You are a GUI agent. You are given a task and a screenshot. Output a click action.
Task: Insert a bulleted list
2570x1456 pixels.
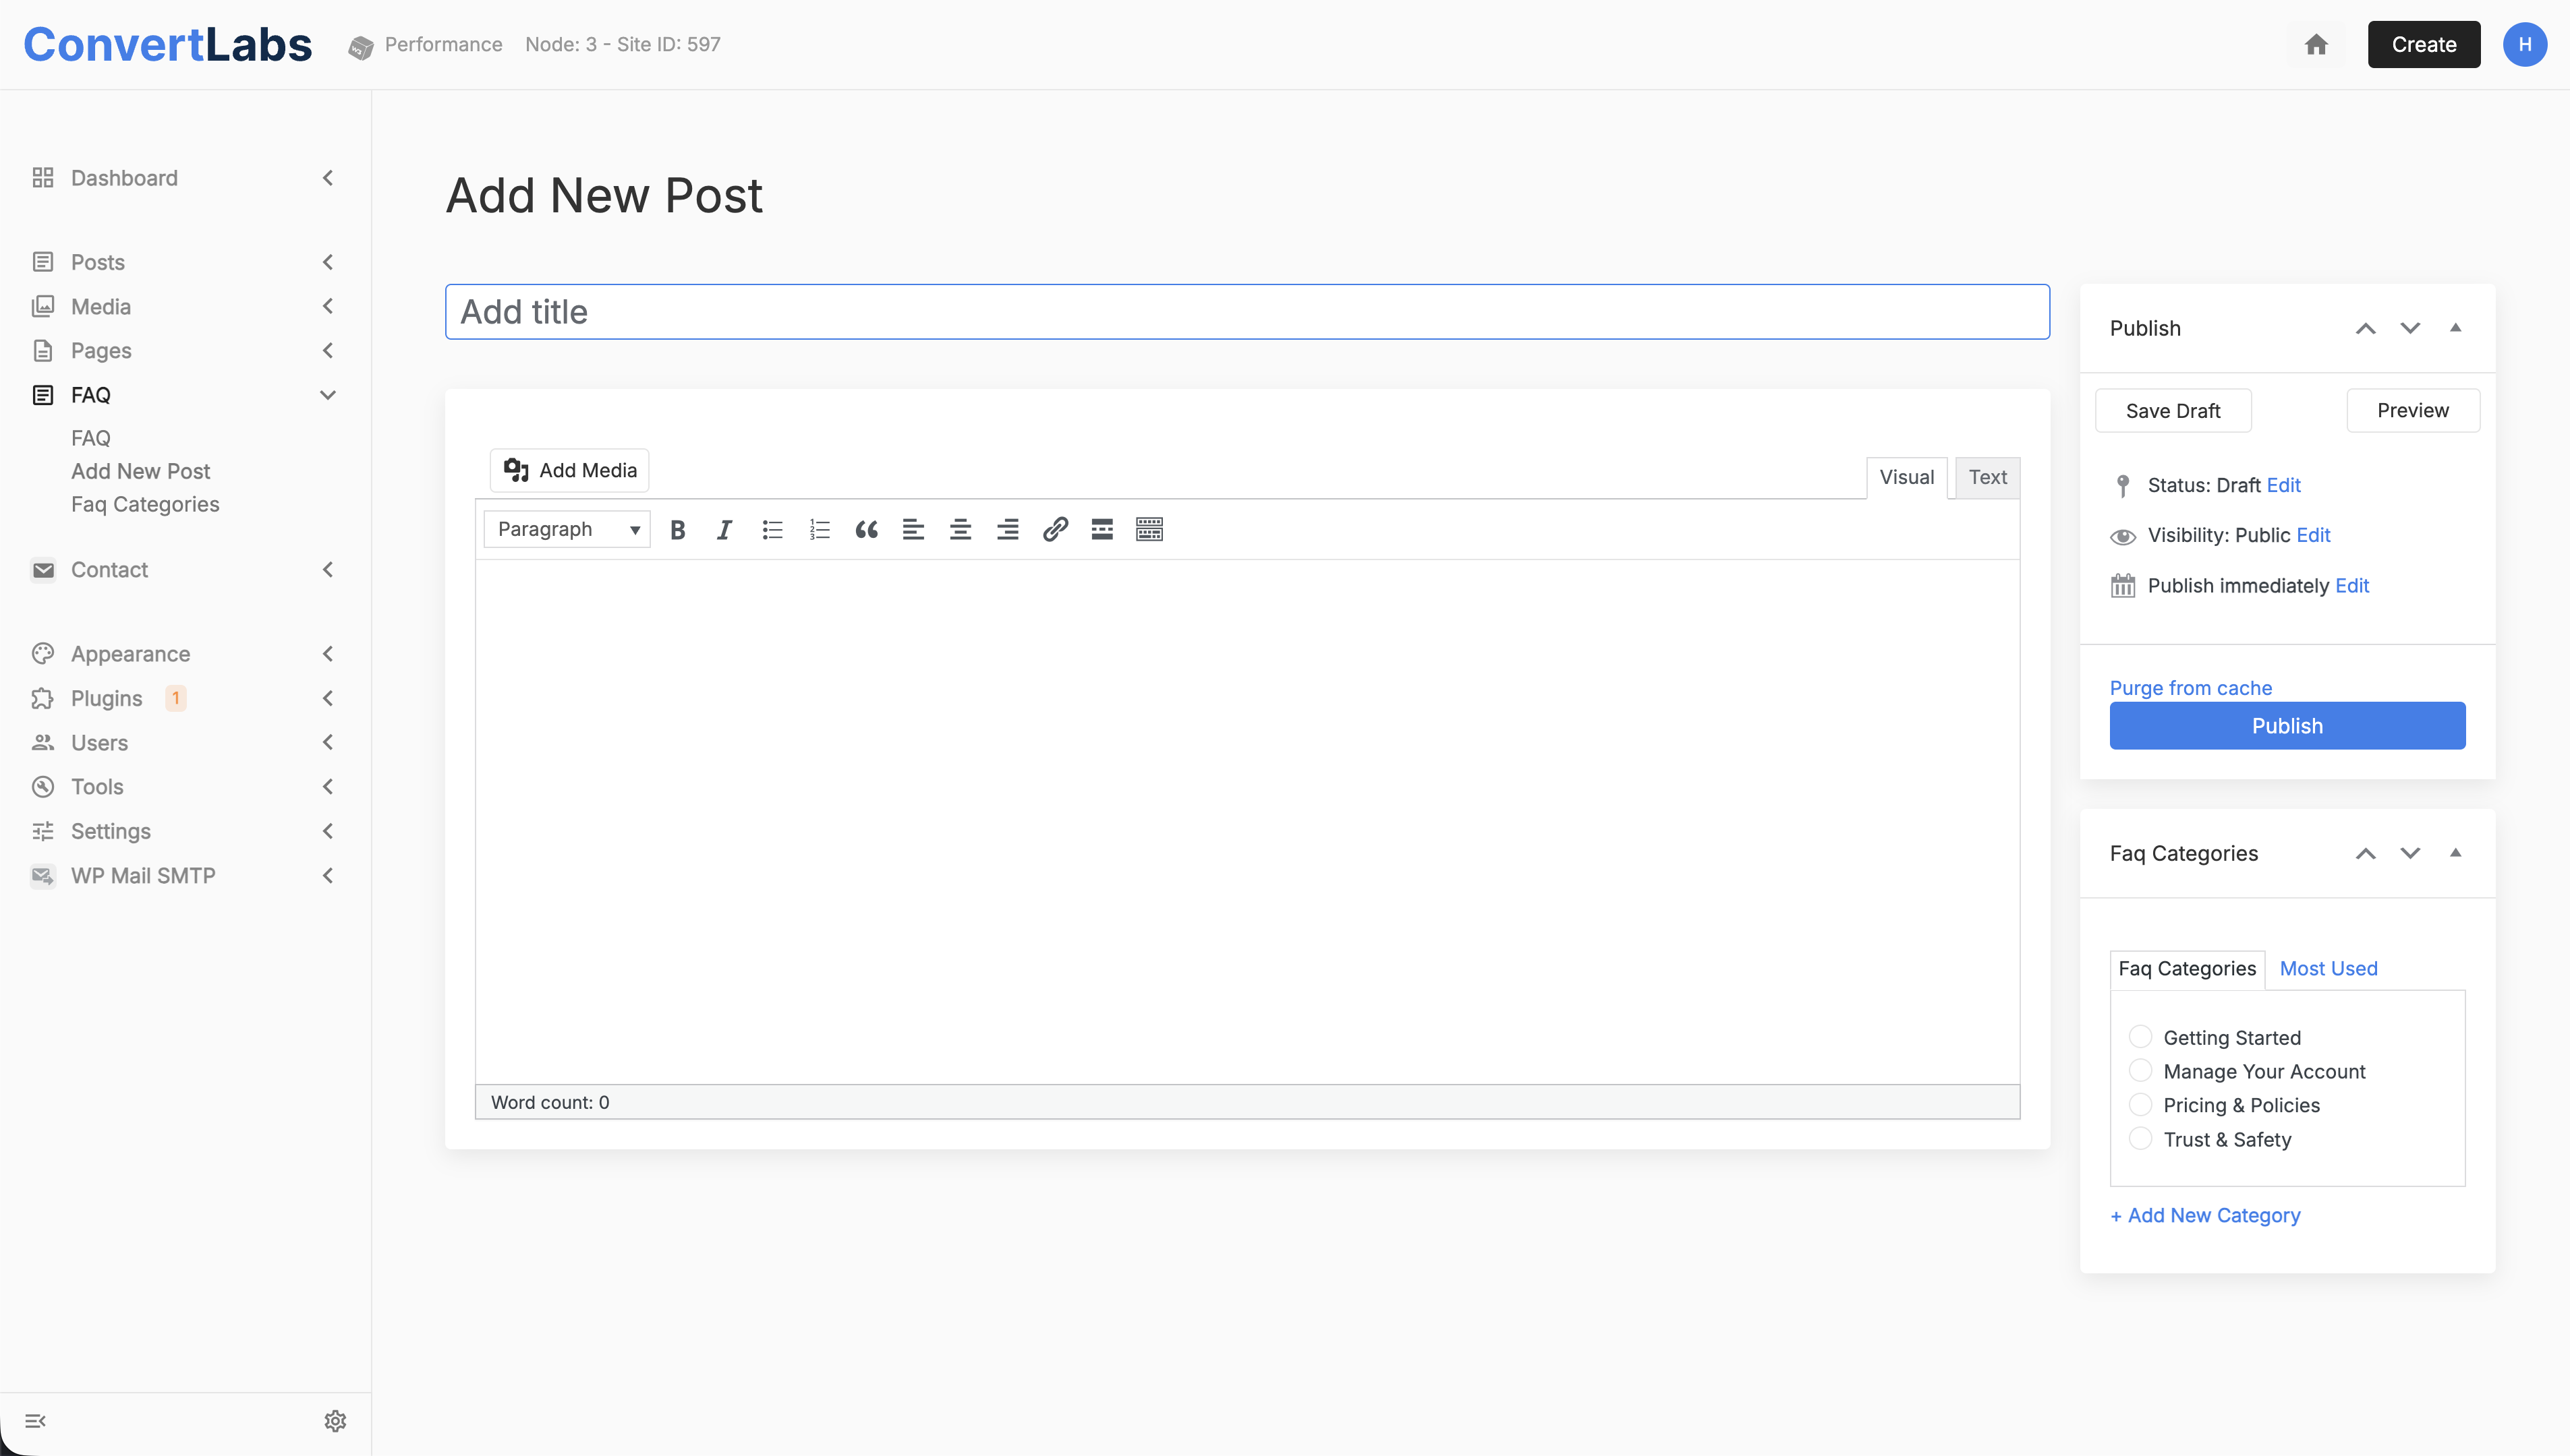tap(771, 530)
